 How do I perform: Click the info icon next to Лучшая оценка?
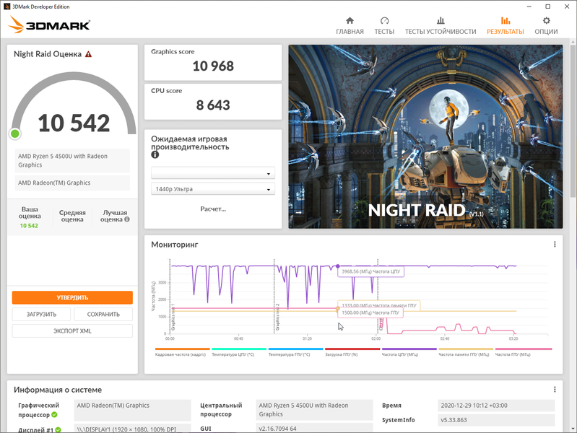click(x=127, y=219)
